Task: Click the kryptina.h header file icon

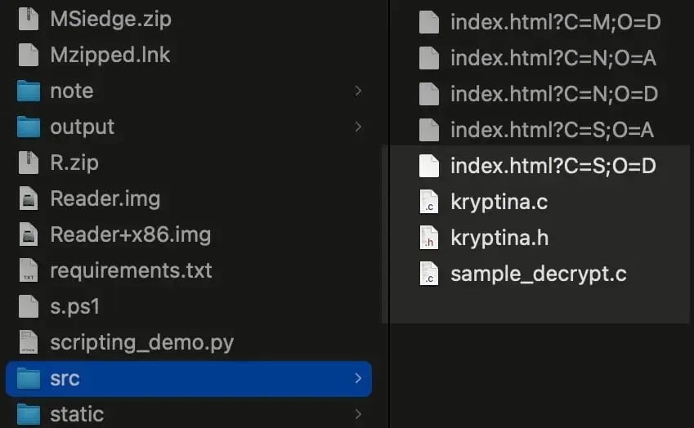Action: (429, 238)
